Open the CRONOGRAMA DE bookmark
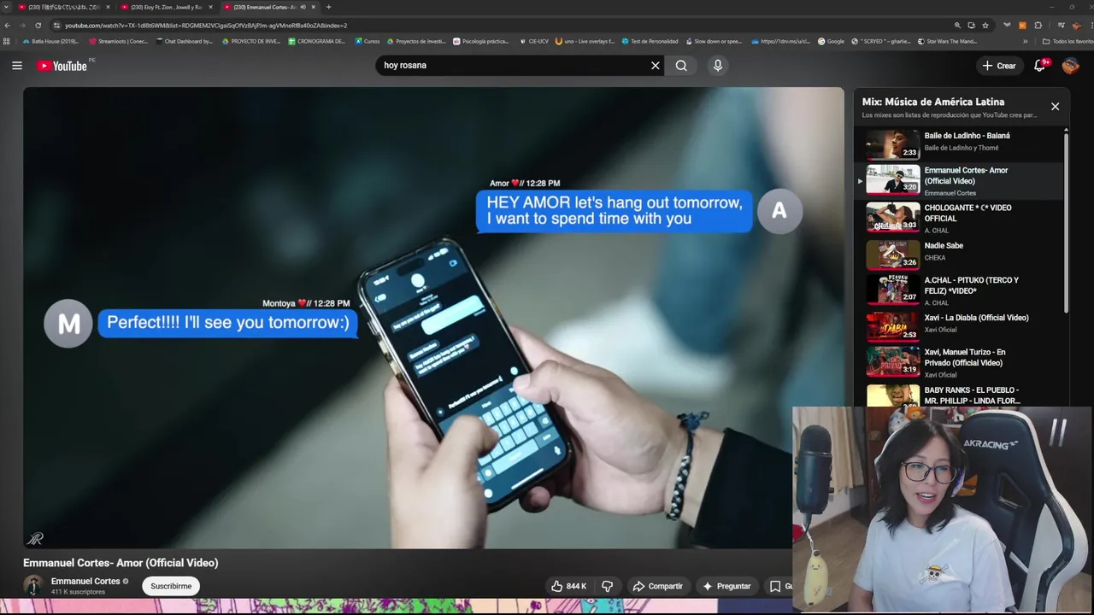 pyautogui.click(x=317, y=41)
